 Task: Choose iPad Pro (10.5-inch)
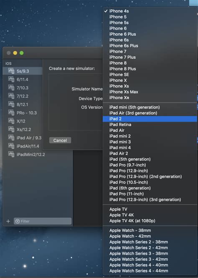[150, 182]
